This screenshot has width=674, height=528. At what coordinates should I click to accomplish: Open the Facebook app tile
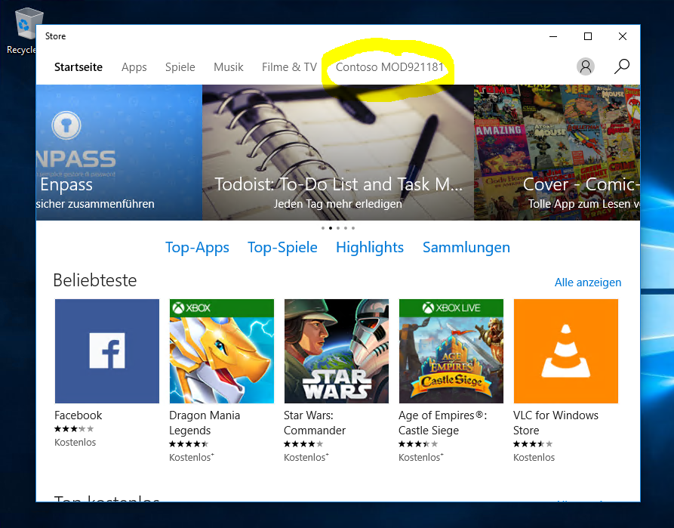pyautogui.click(x=107, y=351)
